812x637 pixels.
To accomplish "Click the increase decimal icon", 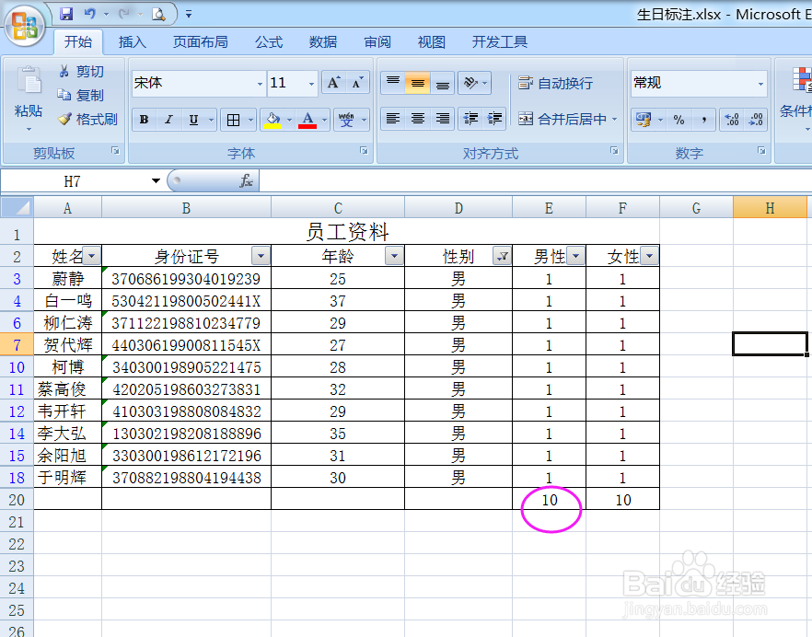I will pyautogui.click(x=734, y=118).
